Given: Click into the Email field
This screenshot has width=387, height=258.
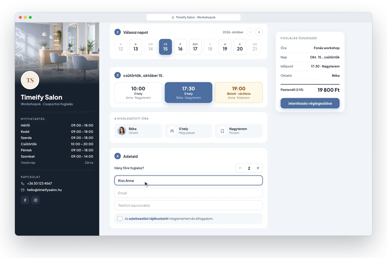Looking at the screenshot, I should (189, 193).
